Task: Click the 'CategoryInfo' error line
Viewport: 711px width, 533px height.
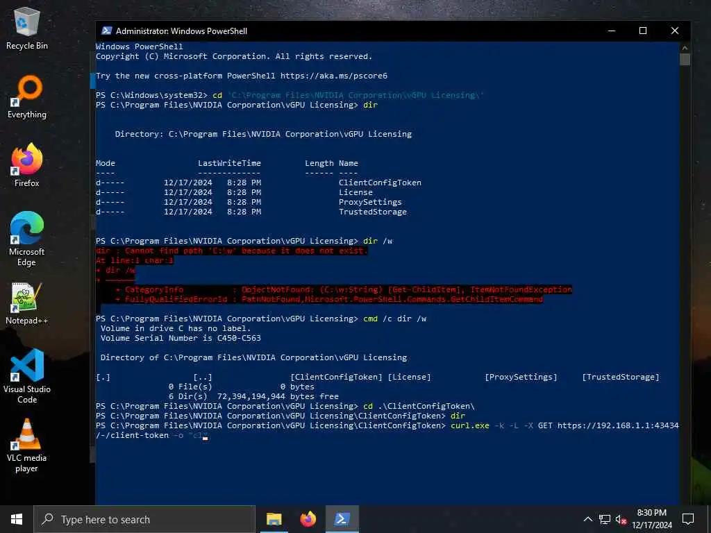Action: [x=344, y=289]
